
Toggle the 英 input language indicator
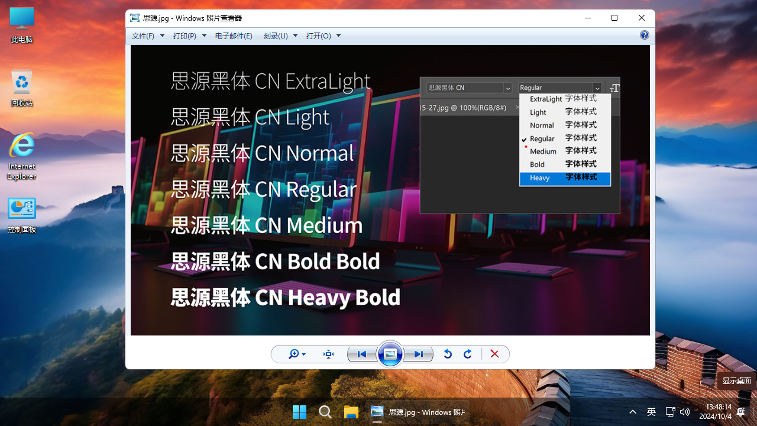click(x=651, y=412)
